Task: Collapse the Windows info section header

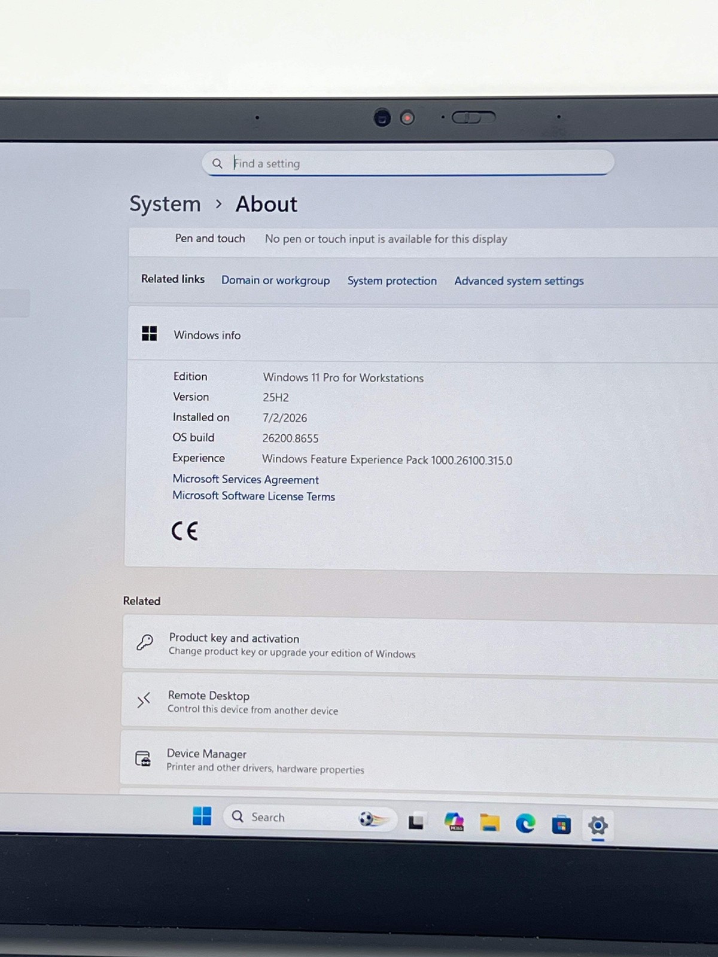Action: pos(422,334)
